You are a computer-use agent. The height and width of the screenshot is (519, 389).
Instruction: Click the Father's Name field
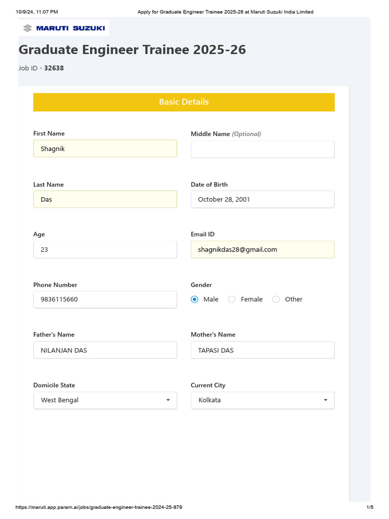click(x=105, y=350)
